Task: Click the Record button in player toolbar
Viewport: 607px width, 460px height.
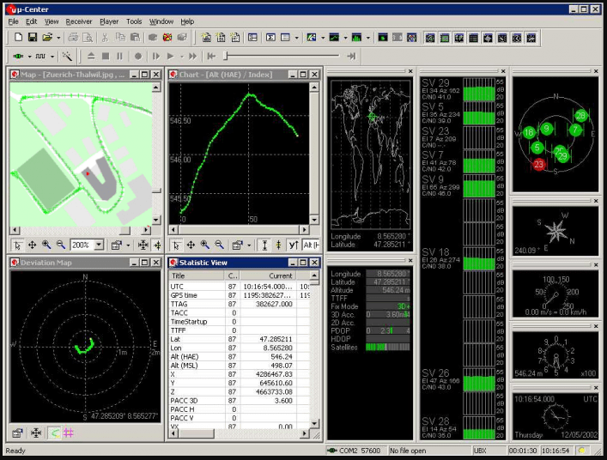Action: (x=137, y=56)
